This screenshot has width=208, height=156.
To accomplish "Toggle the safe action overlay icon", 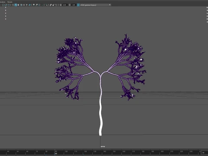I will [6, 5].
